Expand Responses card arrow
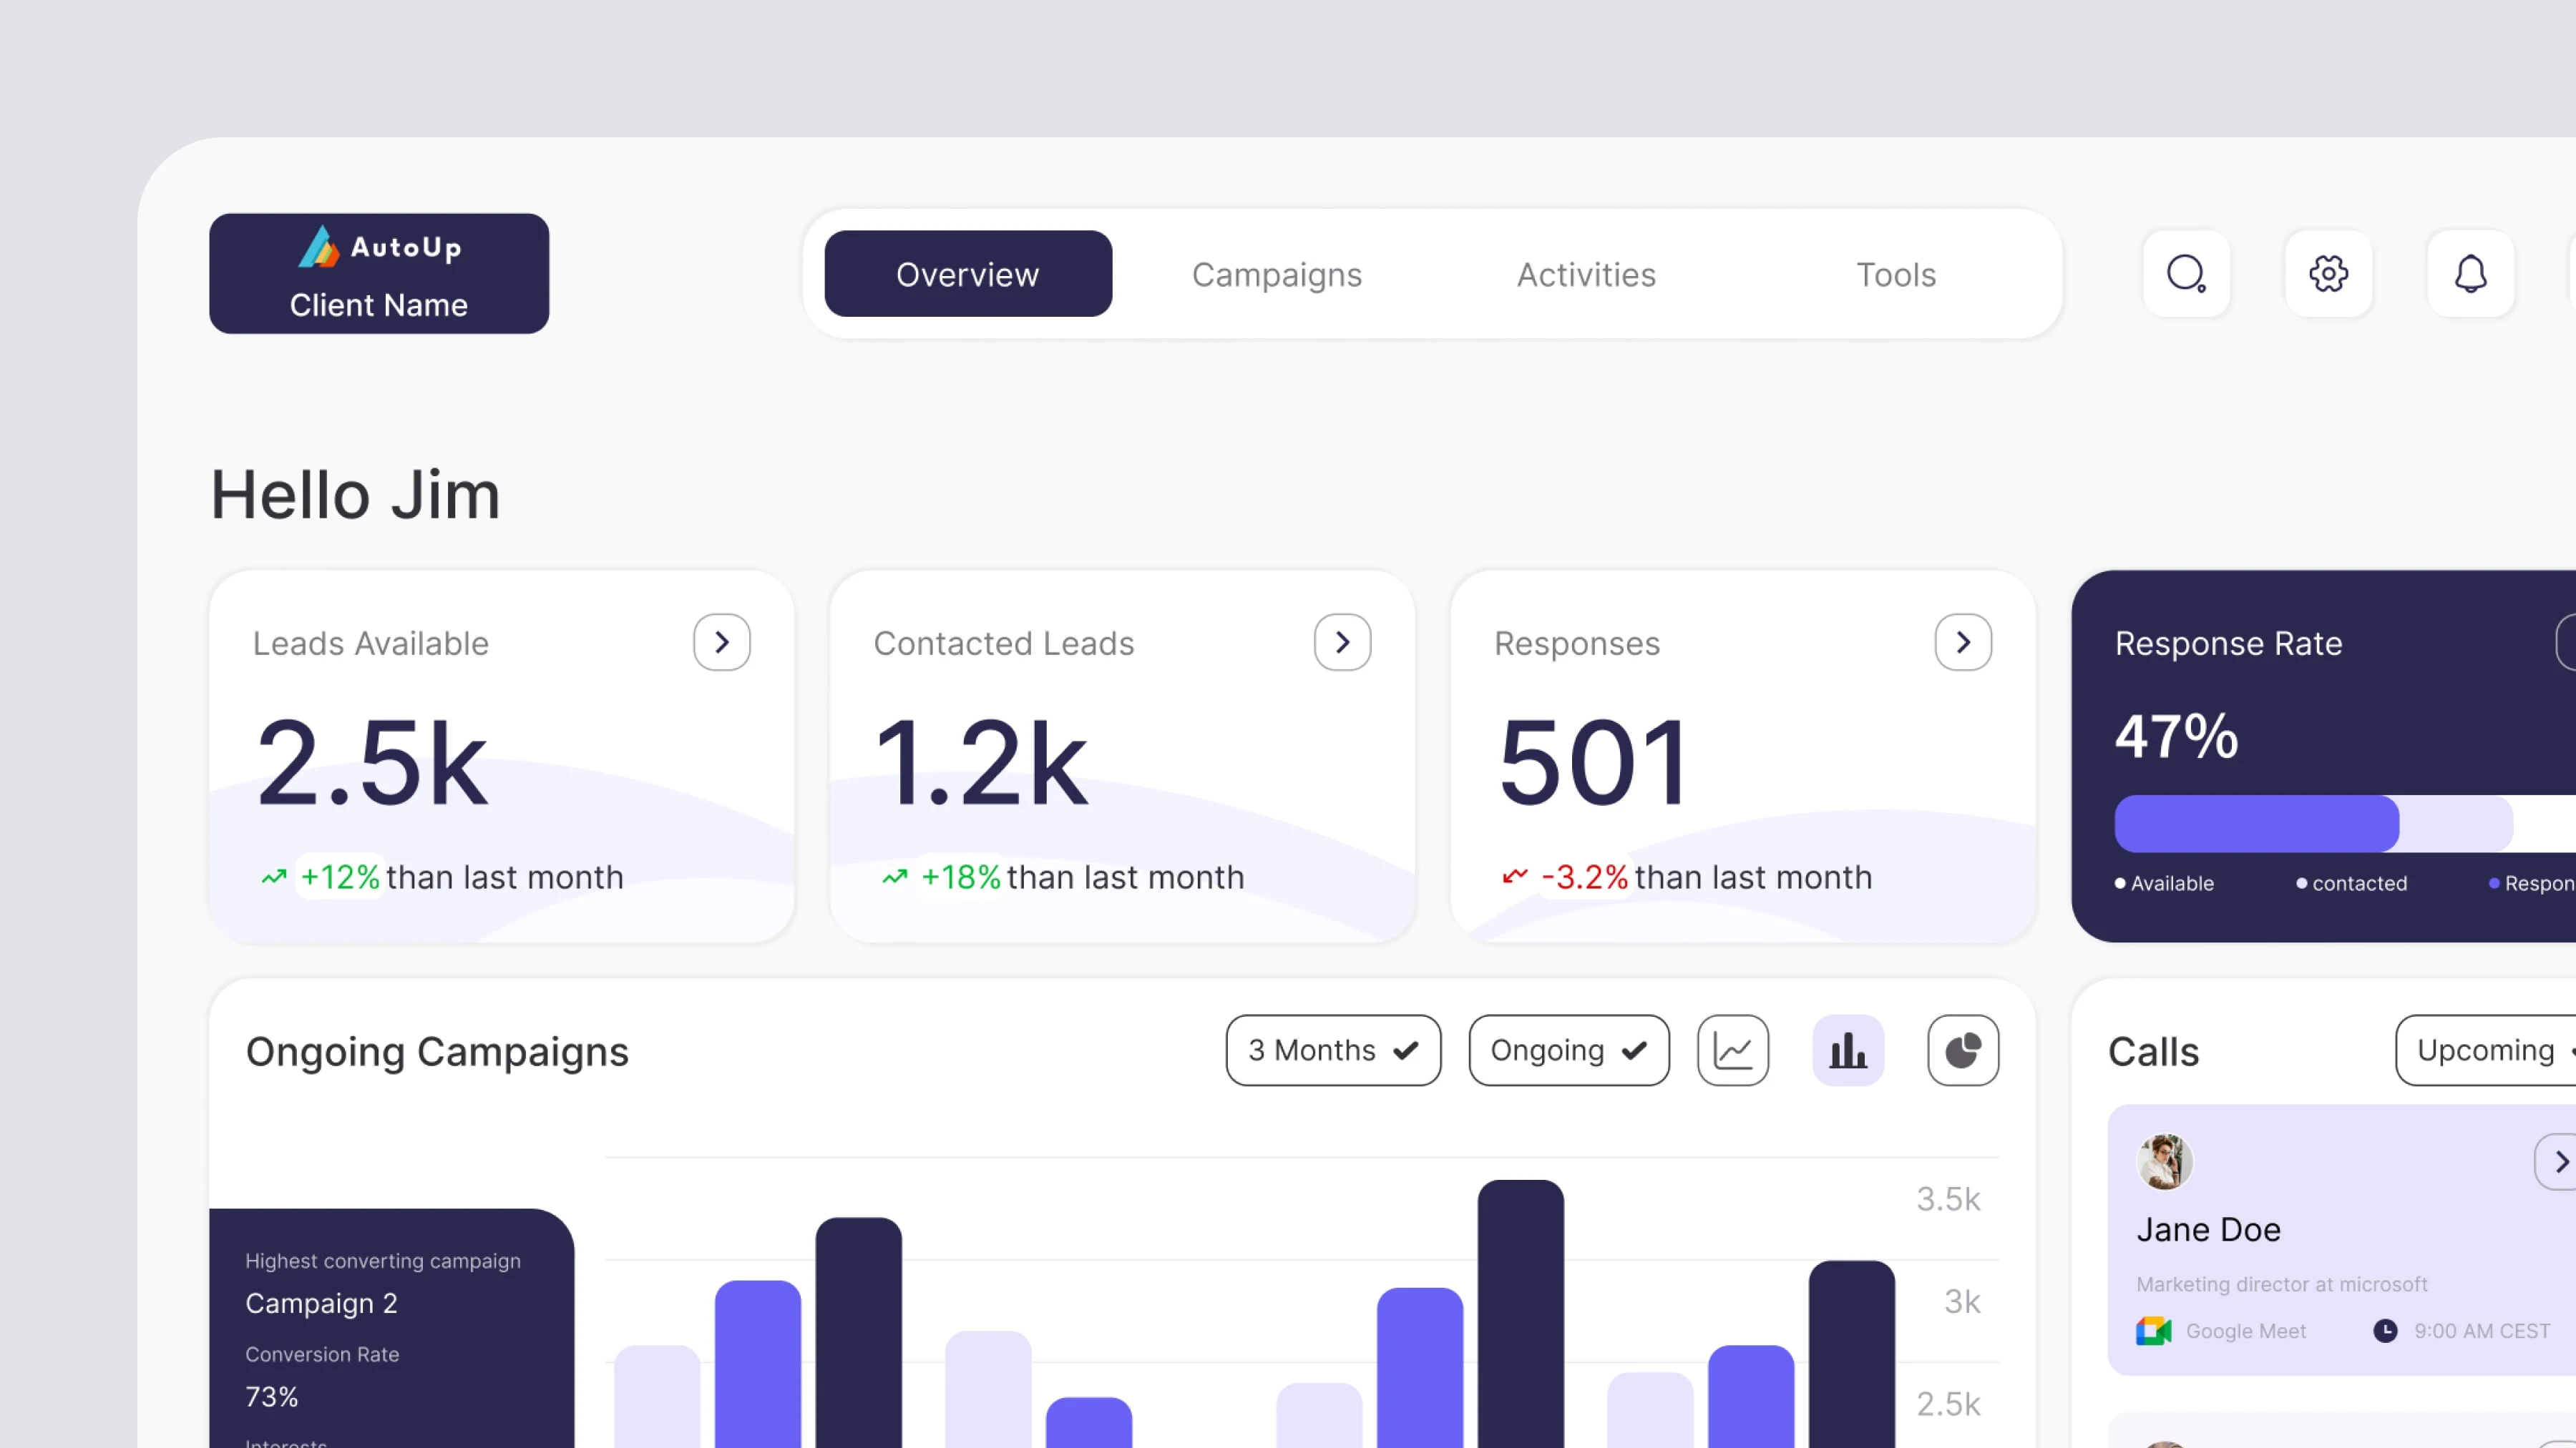Image resolution: width=2576 pixels, height=1448 pixels. coord(1963,643)
